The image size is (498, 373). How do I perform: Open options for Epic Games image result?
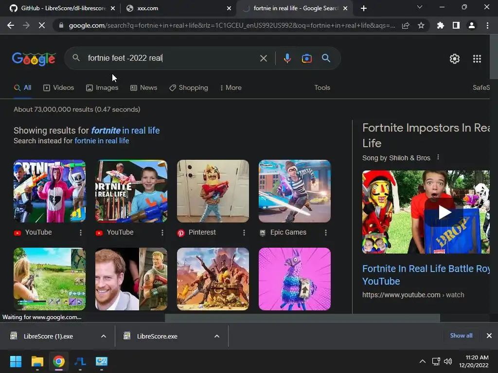point(325,233)
